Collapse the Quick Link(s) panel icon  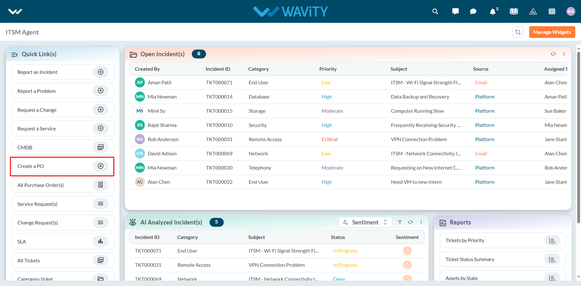[x=15, y=54]
